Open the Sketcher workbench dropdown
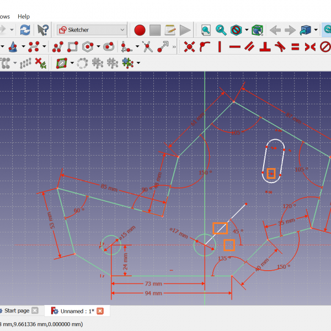This screenshot has height=331, width=331. coord(92,30)
